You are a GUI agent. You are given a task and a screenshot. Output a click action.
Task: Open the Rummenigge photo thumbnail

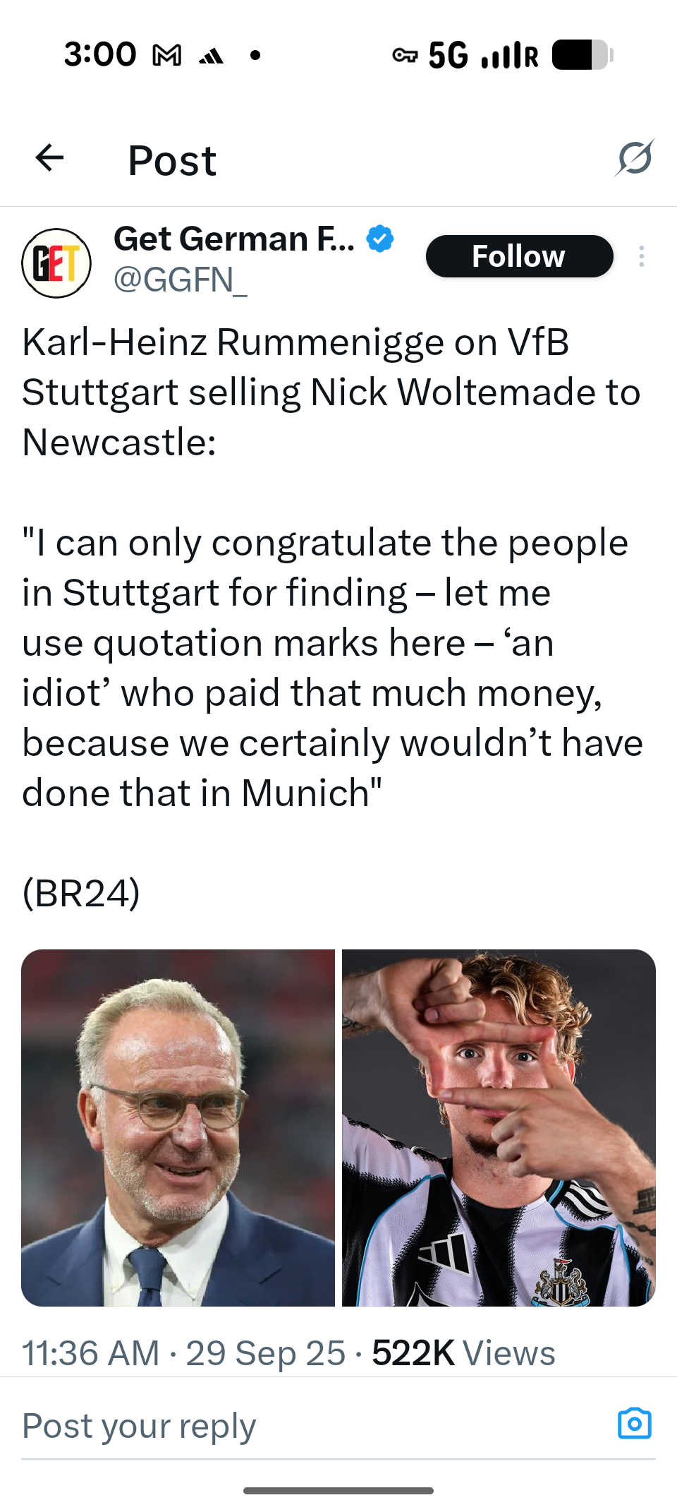(178, 1127)
